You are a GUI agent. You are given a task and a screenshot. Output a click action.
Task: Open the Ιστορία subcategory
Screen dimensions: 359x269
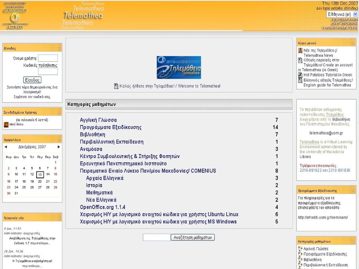coord(94,186)
